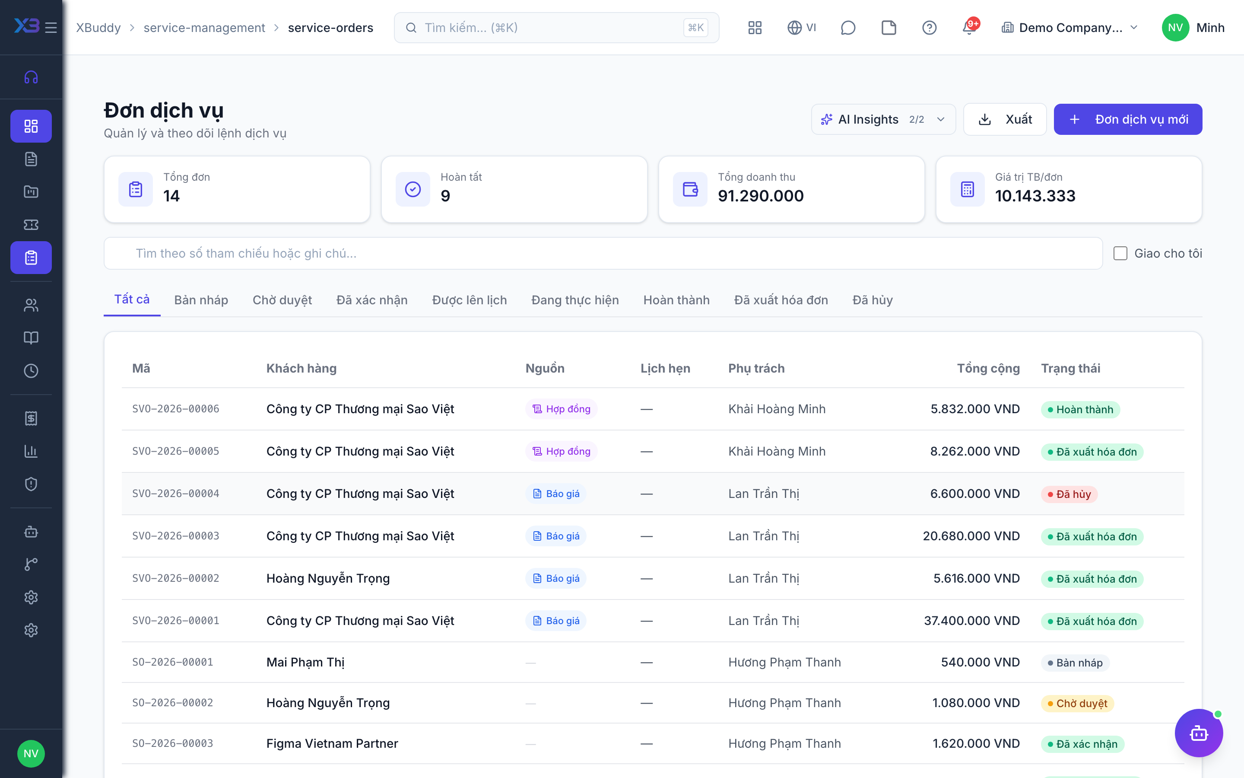Open the headset support icon in sidebar

31,77
